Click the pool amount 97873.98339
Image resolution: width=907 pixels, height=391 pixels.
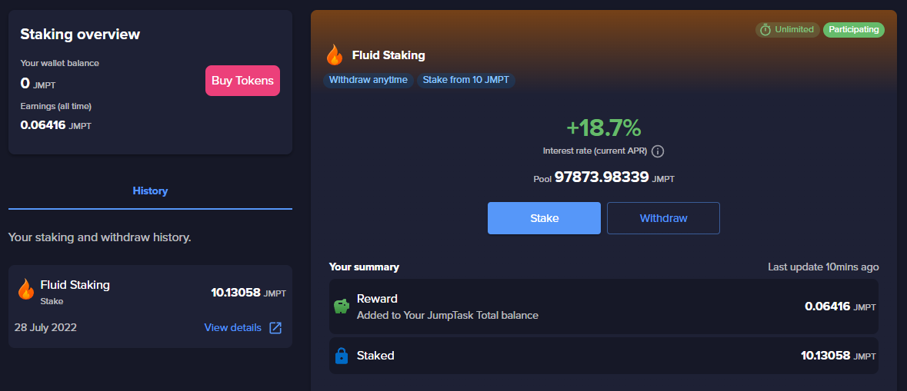click(602, 177)
